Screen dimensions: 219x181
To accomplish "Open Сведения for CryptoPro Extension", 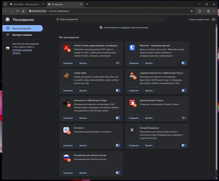I will 134,90.
